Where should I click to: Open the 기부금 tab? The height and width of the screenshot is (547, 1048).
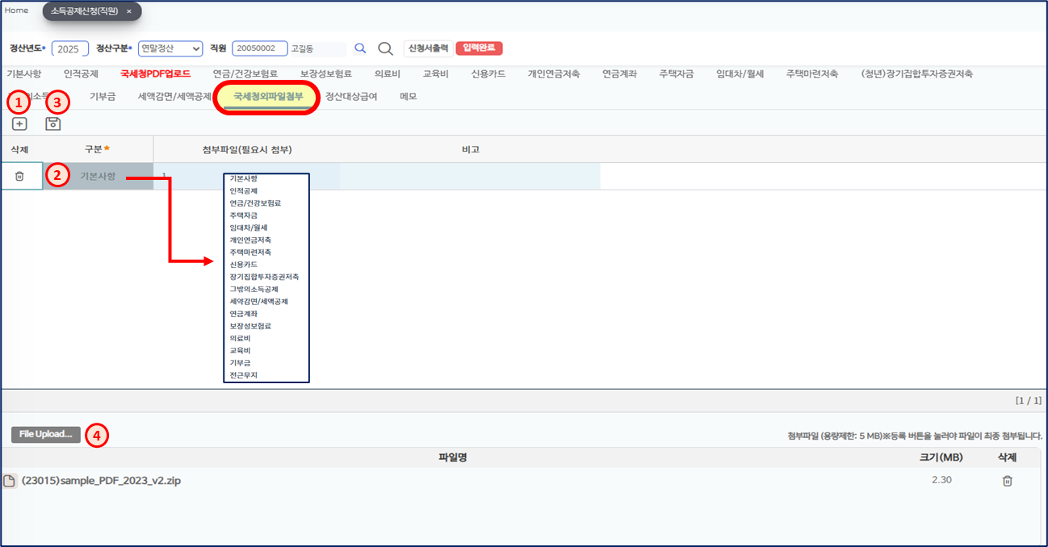[x=103, y=96]
